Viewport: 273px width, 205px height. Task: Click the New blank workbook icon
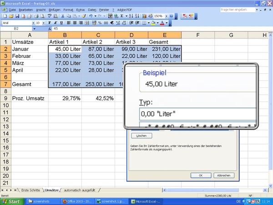4,16
